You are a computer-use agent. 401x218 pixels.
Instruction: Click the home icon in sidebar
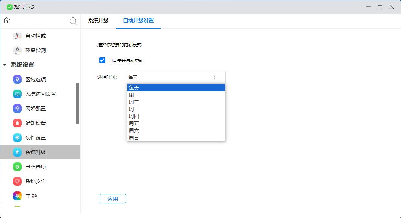[x=7, y=21]
